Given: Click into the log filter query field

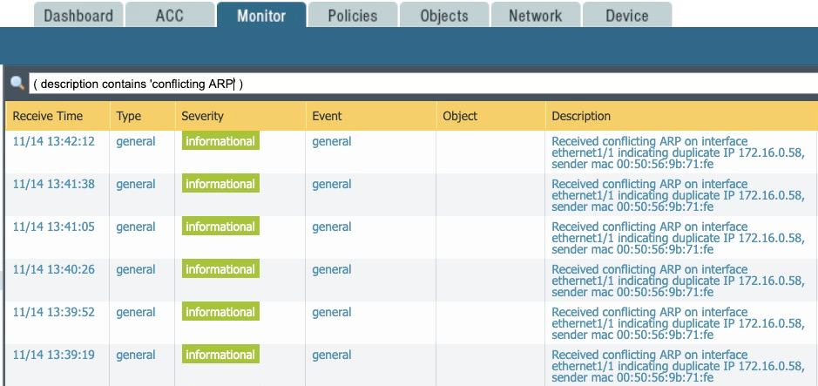Looking at the screenshot, I should [418, 84].
